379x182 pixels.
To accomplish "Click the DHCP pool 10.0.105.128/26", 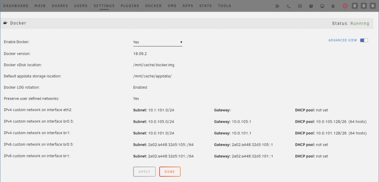I will click(x=331, y=122).
